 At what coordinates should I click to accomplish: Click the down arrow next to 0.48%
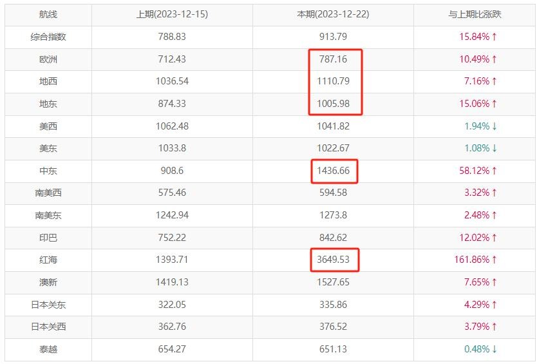tap(495, 349)
